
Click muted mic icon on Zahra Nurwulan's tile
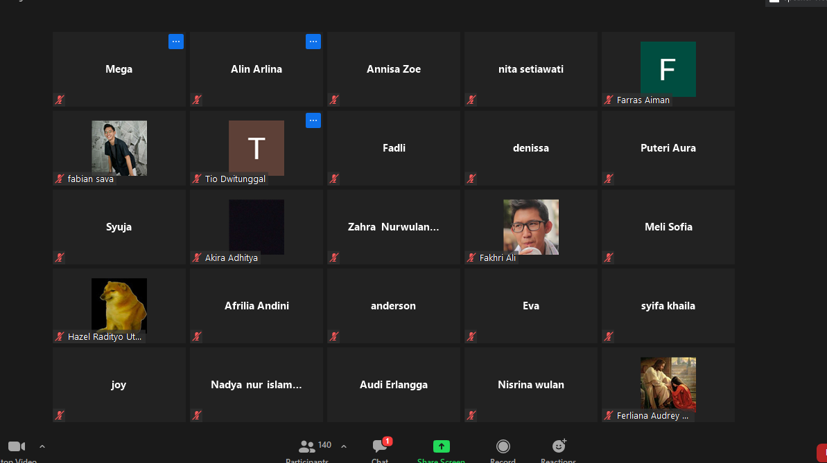334,257
